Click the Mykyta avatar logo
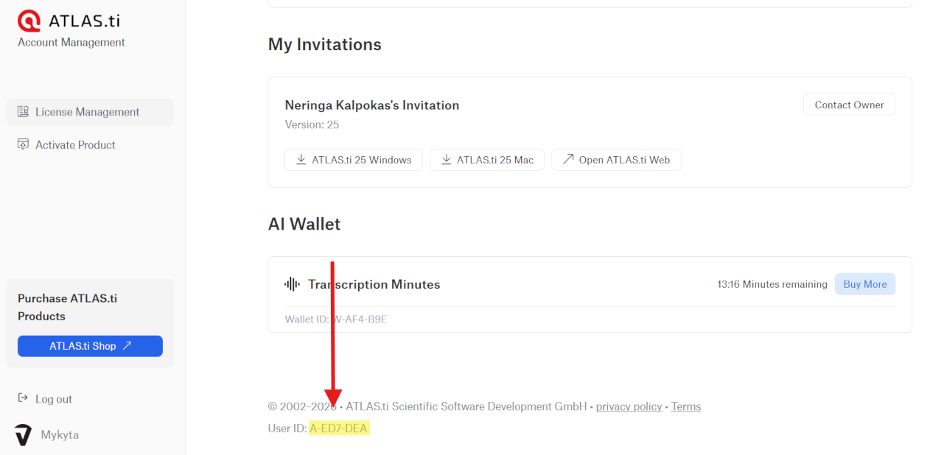 pos(24,435)
